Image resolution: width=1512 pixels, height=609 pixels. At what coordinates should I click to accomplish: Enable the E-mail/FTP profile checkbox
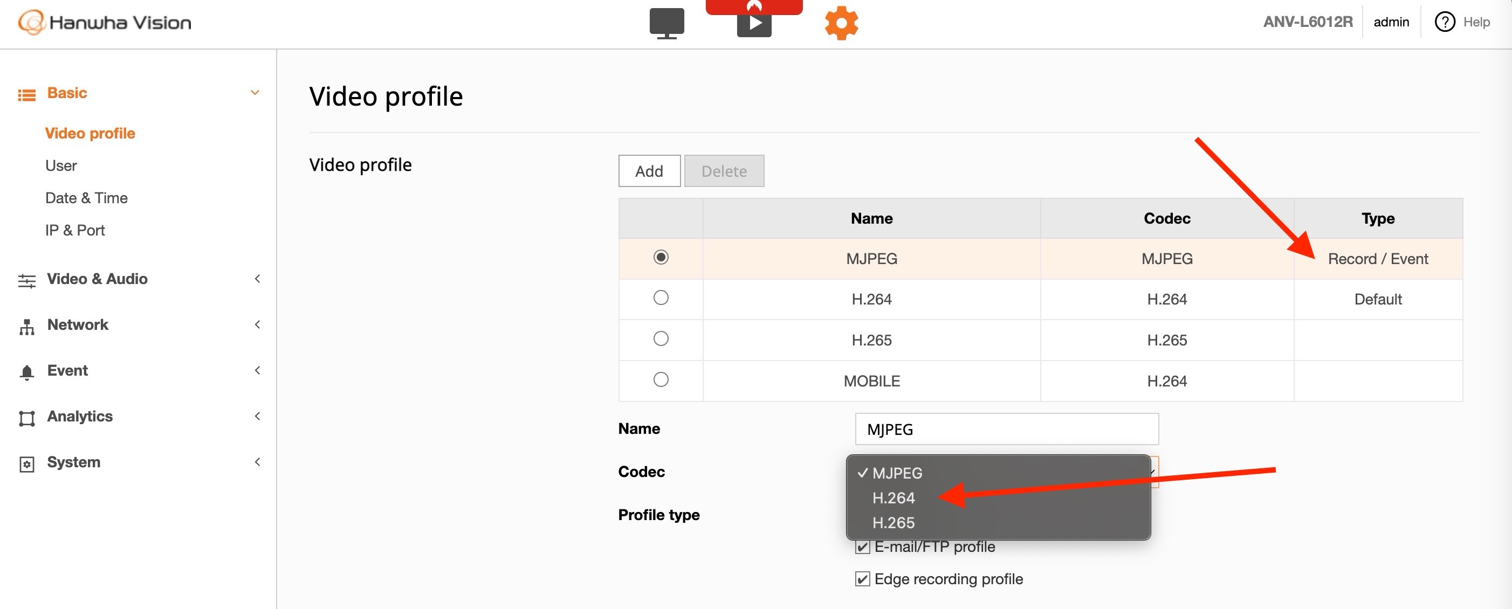point(862,546)
